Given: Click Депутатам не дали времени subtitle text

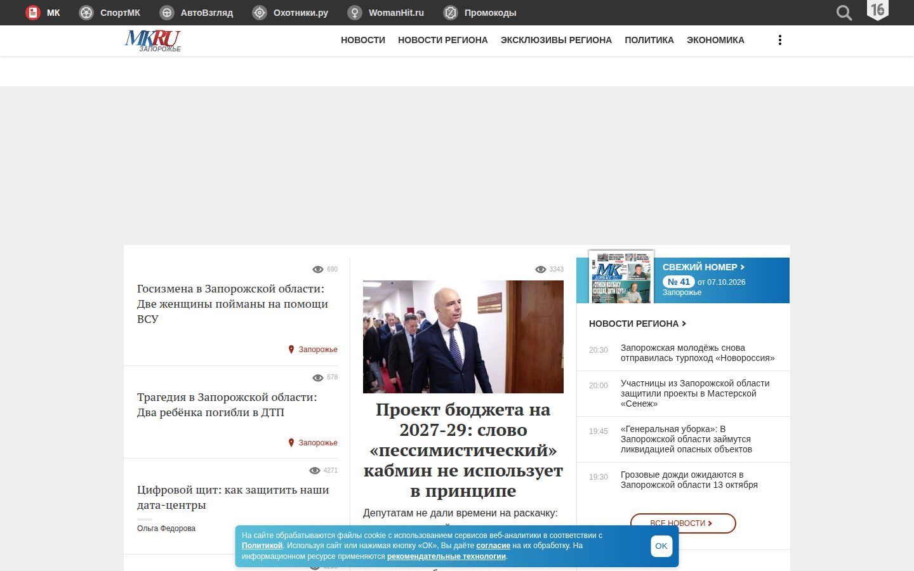Looking at the screenshot, I should tap(460, 513).
